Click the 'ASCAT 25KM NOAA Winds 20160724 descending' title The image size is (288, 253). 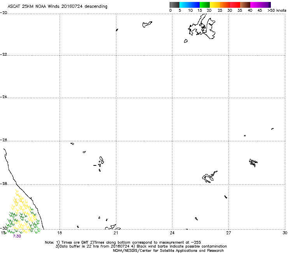click(x=57, y=6)
